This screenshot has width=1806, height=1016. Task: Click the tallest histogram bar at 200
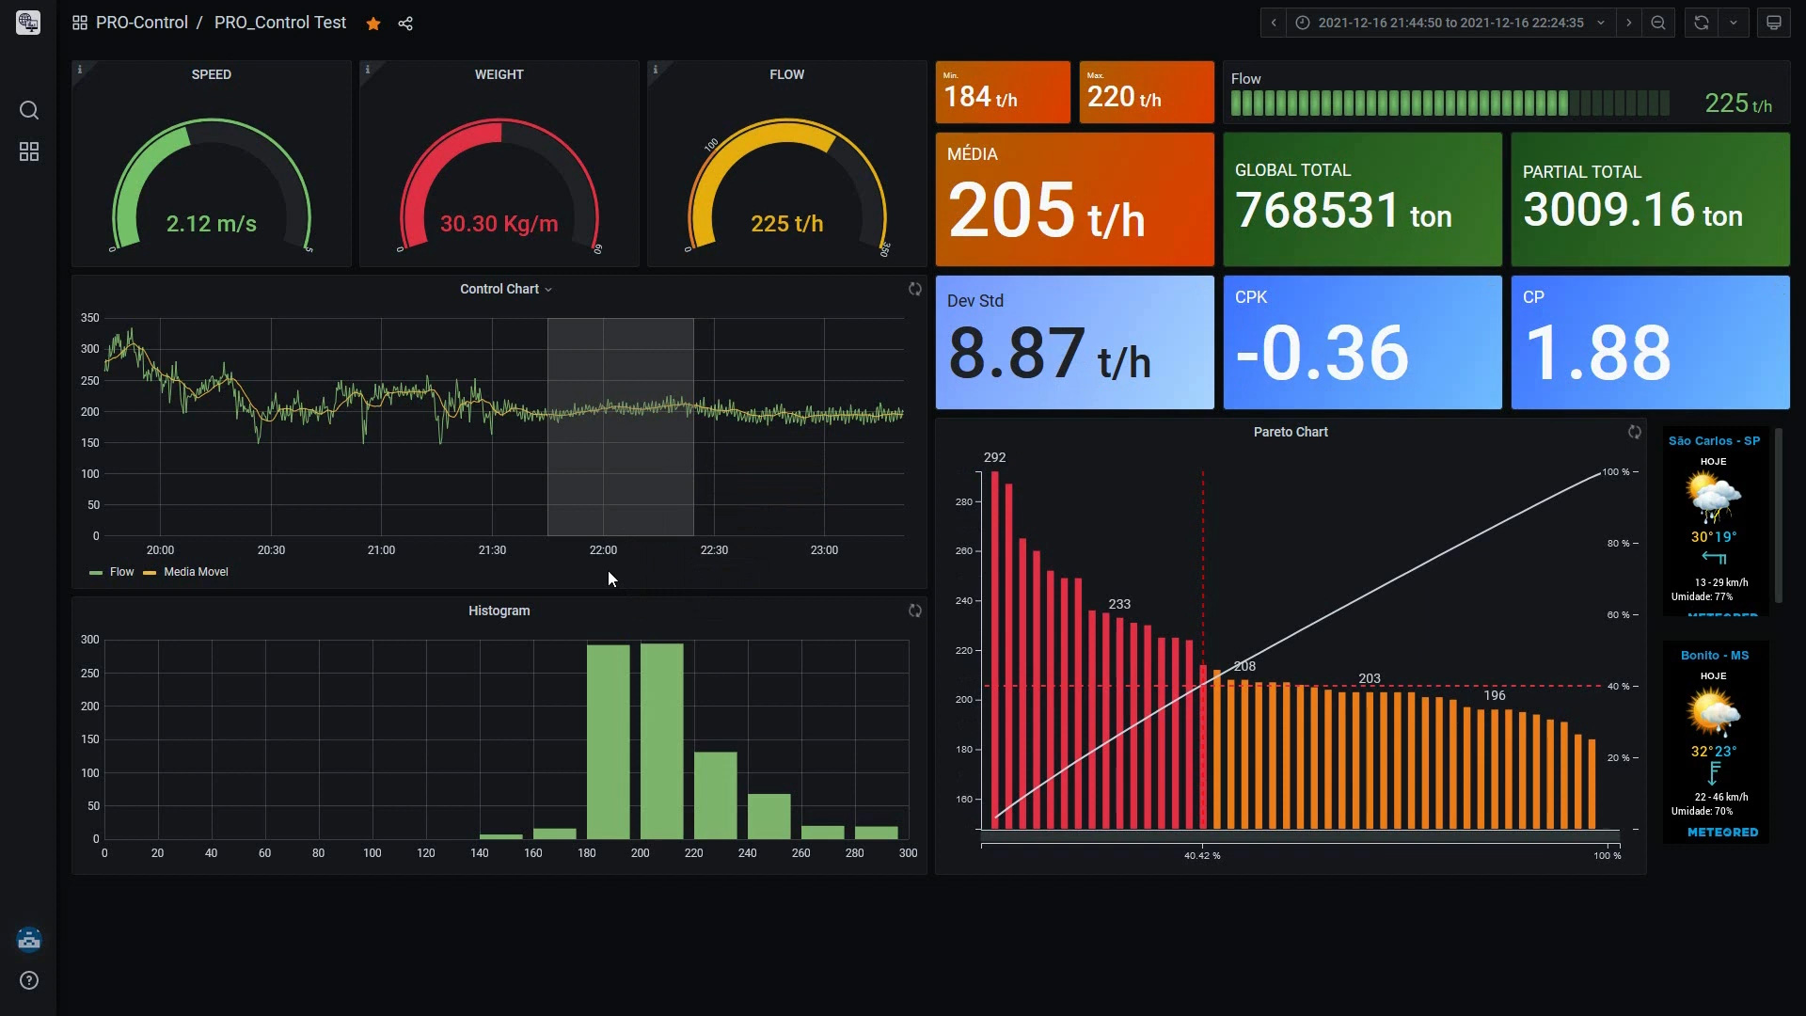click(661, 741)
